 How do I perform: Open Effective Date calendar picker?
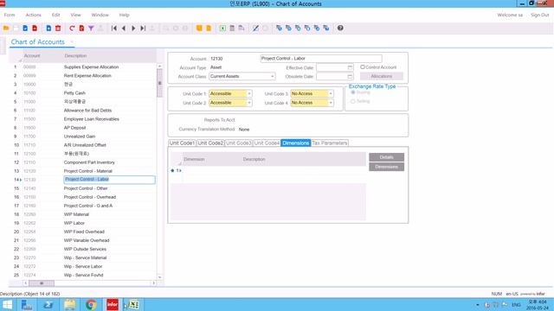click(x=350, y=67)
